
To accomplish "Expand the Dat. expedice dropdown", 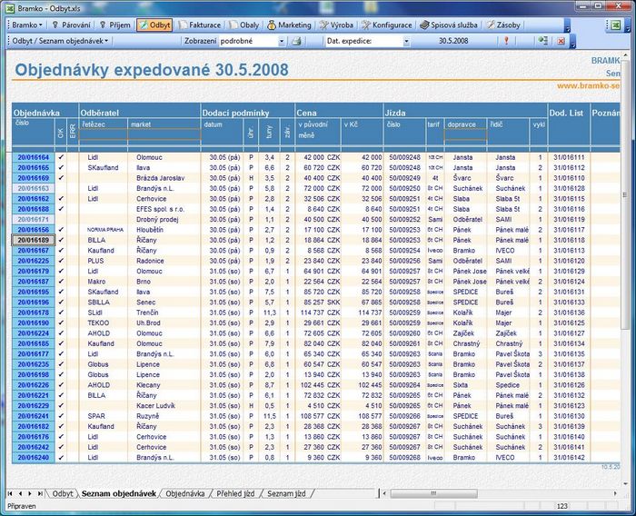I will click(x=406, y=42).
